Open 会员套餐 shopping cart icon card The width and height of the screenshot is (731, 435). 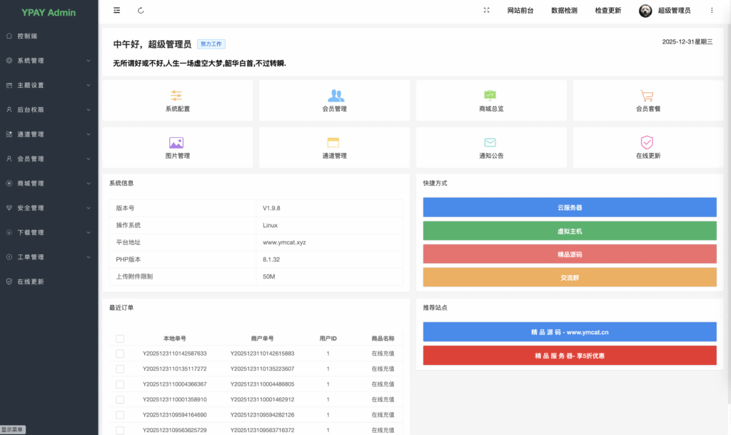647,100
